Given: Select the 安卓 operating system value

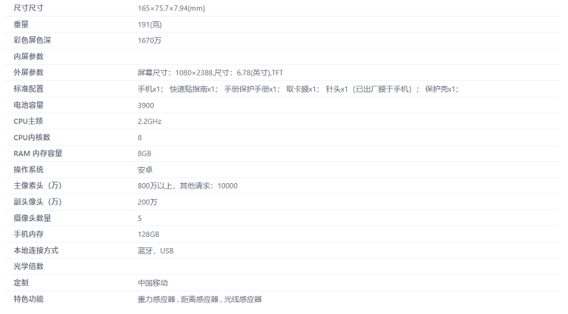Looking at the screenshot, I should coord(145,169).
